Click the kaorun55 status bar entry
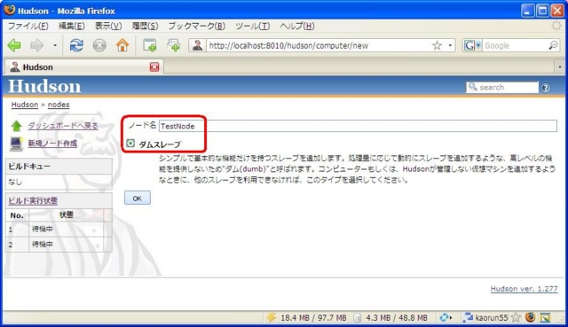568x327 pixels. tap(485, 317)
